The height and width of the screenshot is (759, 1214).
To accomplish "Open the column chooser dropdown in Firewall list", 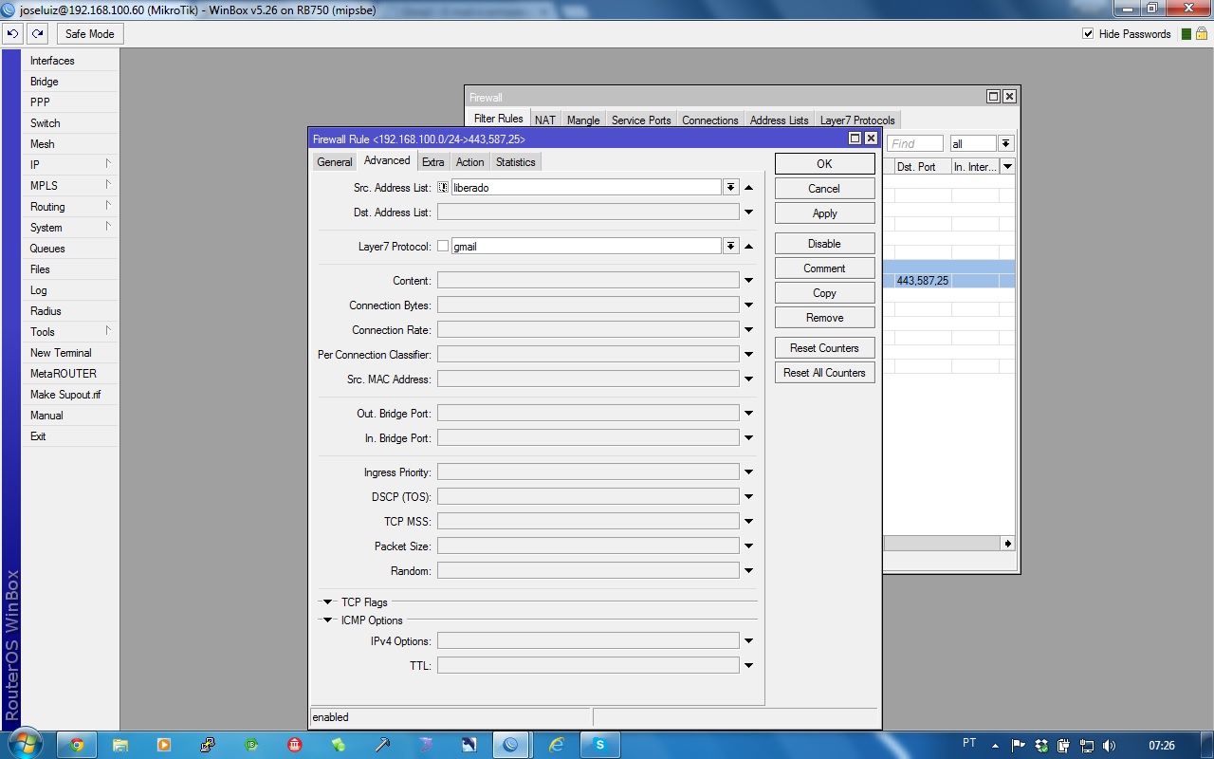I will click(1007, 167).
